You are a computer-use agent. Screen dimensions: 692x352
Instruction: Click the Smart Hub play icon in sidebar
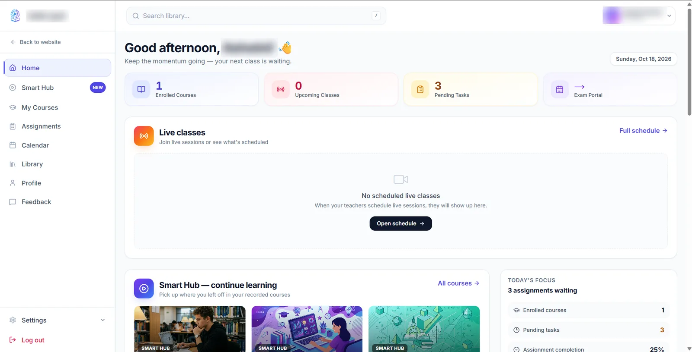coord(13,88)
